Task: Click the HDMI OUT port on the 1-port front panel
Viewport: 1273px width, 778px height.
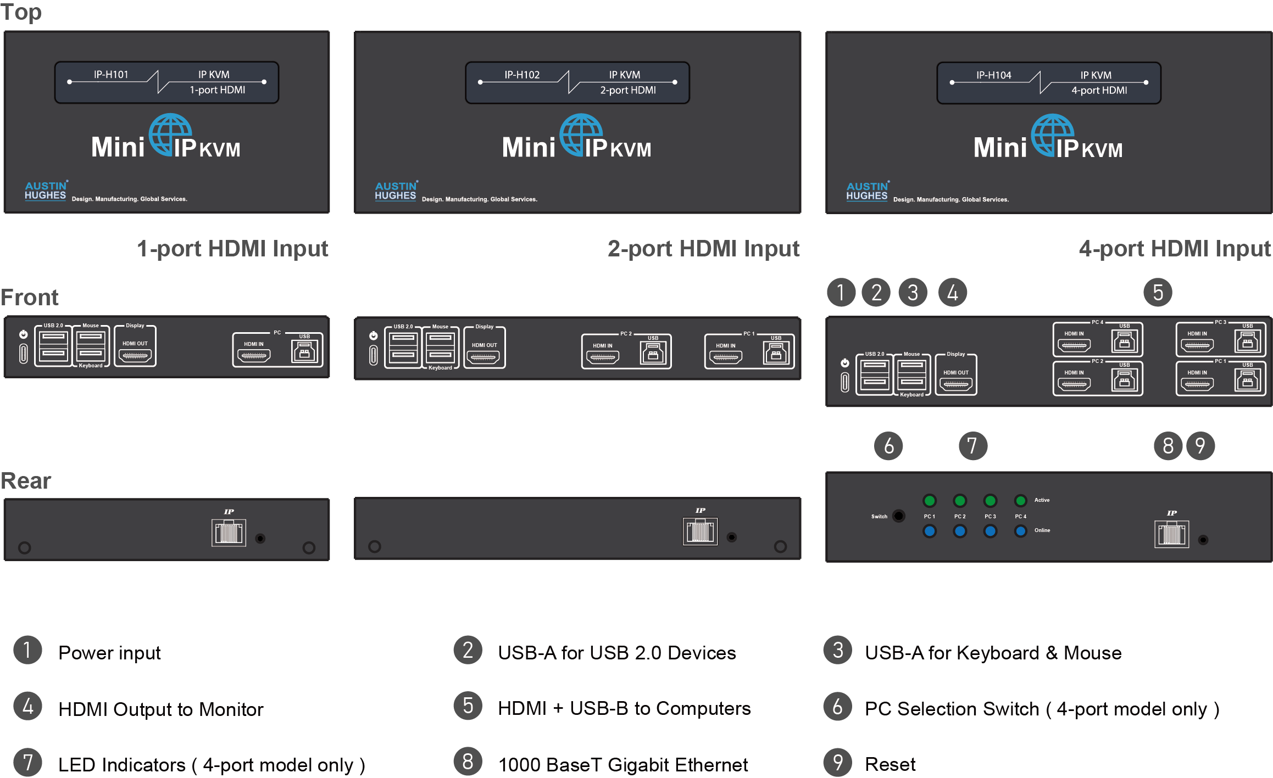Action: 135,355
